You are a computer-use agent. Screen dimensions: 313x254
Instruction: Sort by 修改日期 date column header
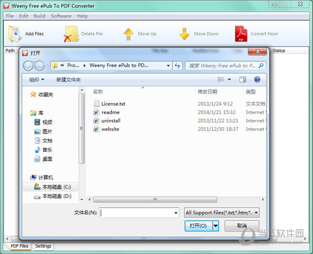208,92
